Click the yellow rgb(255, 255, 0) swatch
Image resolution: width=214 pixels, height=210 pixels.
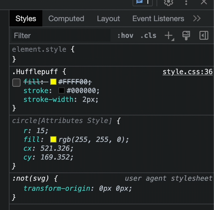[53, 139]
